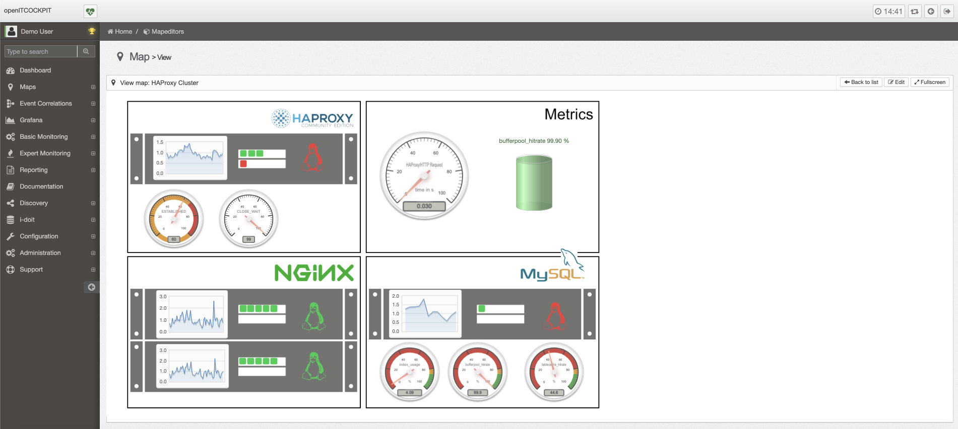Click the tablecache_hitrate gauge
This screenshot has width=958, height=429.
pos(554,372)
